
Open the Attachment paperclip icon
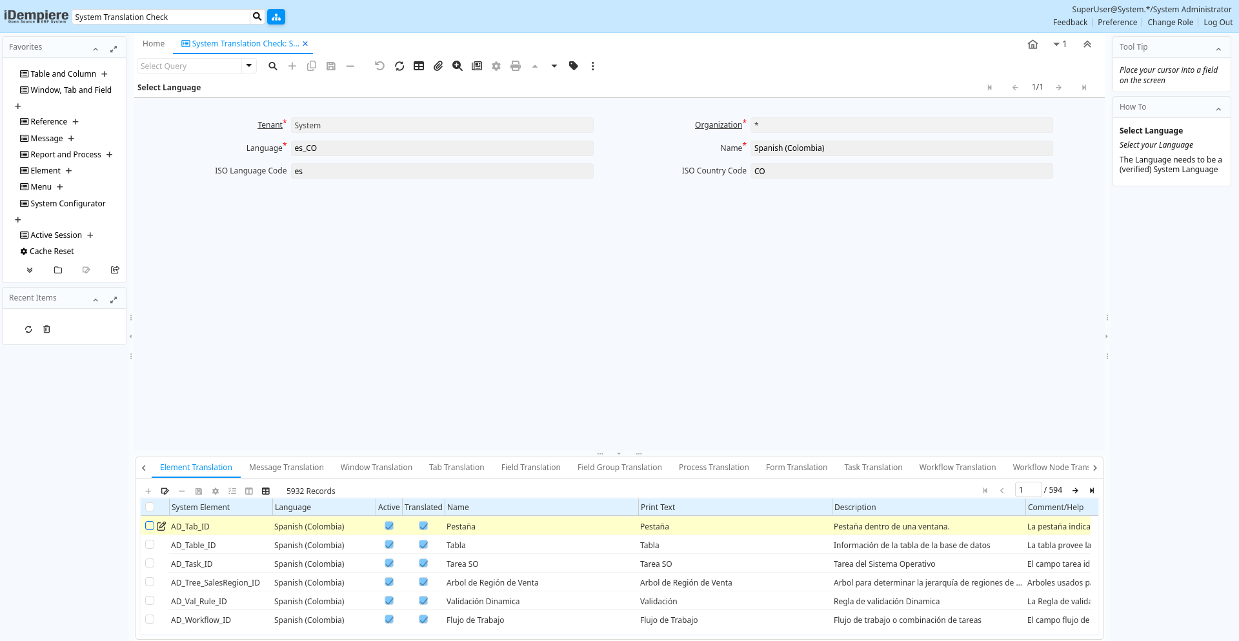438,66
